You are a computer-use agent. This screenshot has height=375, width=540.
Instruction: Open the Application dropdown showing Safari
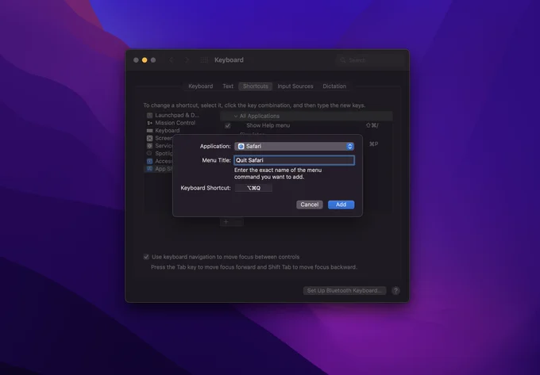tap(294, 147)
